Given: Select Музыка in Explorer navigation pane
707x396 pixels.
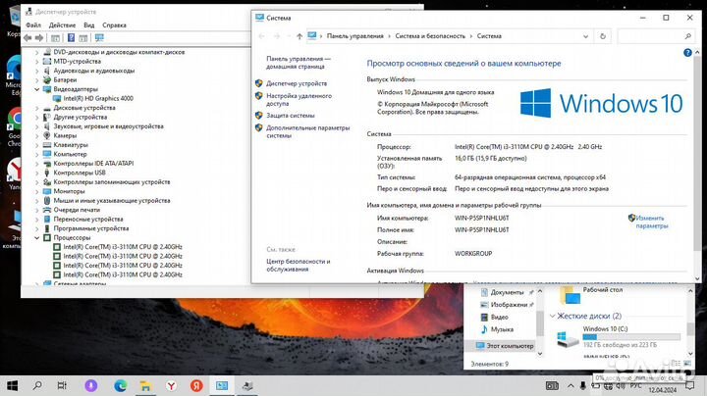Looking at the screenshot, I should point(502,329).
